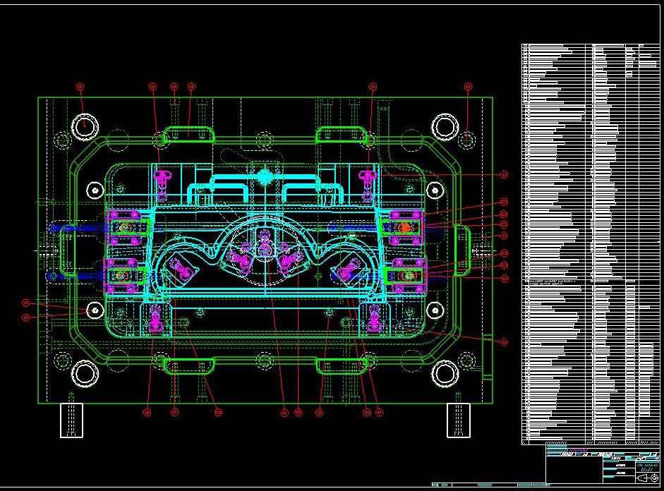Click the orange-filled circle in the right slider
This screenshot has width=664, height=491.
[x=405, y=228]
